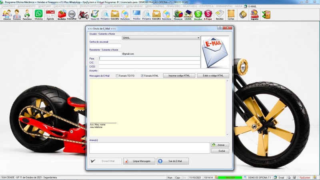
Task: Open the Agenda calendar icon
Action: coord(50,15)
